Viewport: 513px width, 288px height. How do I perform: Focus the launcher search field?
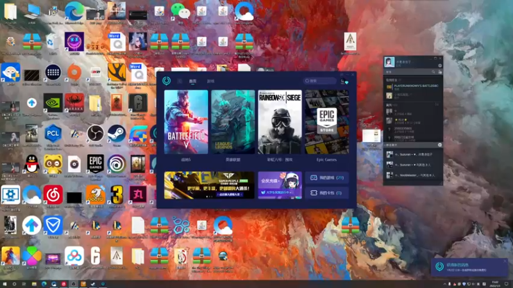pos(319,81)
